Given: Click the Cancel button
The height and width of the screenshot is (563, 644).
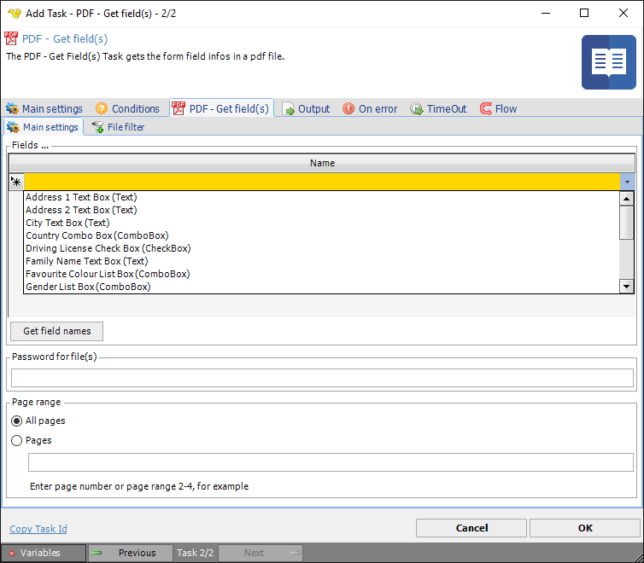Looking at the screenshot, I should coord(471,528).
